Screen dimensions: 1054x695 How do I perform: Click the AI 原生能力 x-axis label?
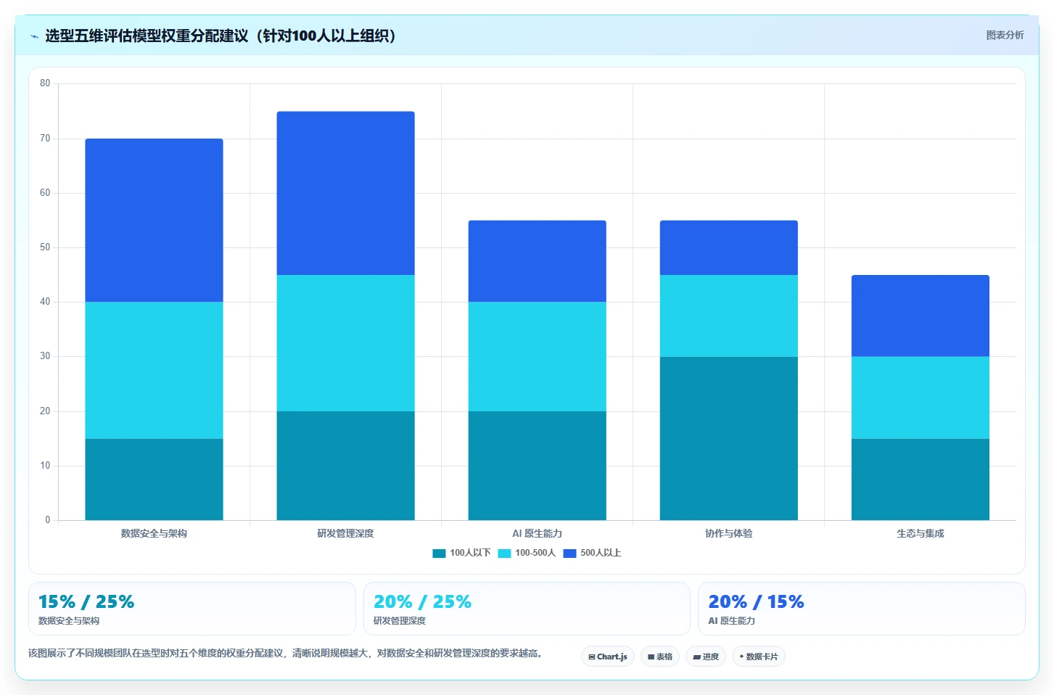point(537,533)
